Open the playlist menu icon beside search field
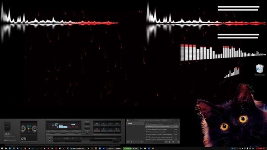This screenshot has width=267, height=150. 166,142
